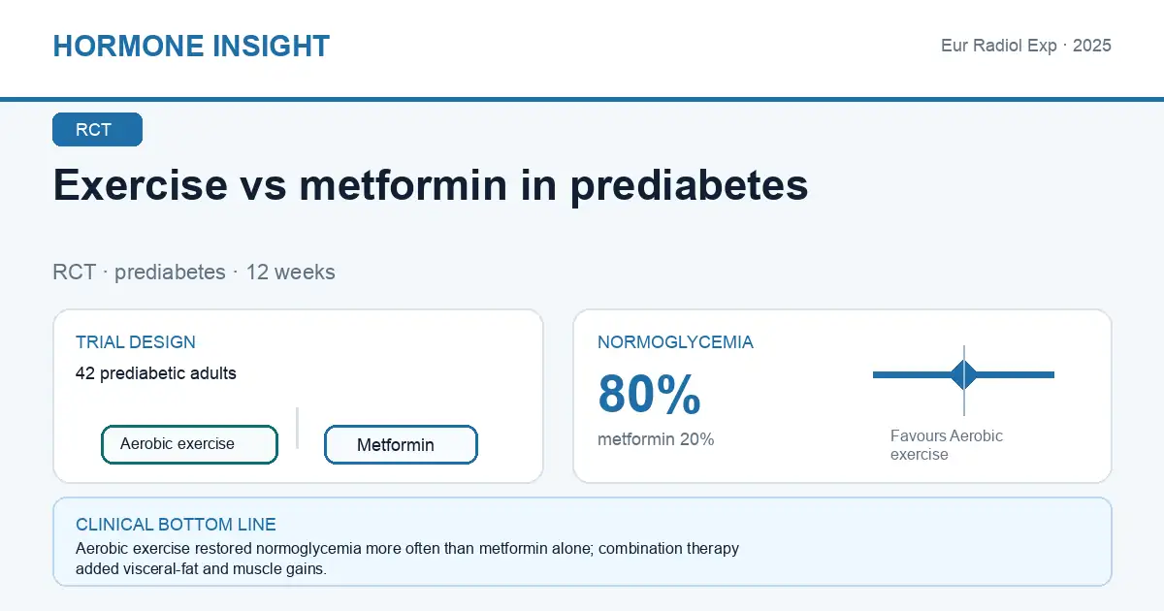The width and height of the screenshot is (1164, 611).
Task: Open the Eur Radiol Exp 2025 citation
Action: pos(1026,46)
